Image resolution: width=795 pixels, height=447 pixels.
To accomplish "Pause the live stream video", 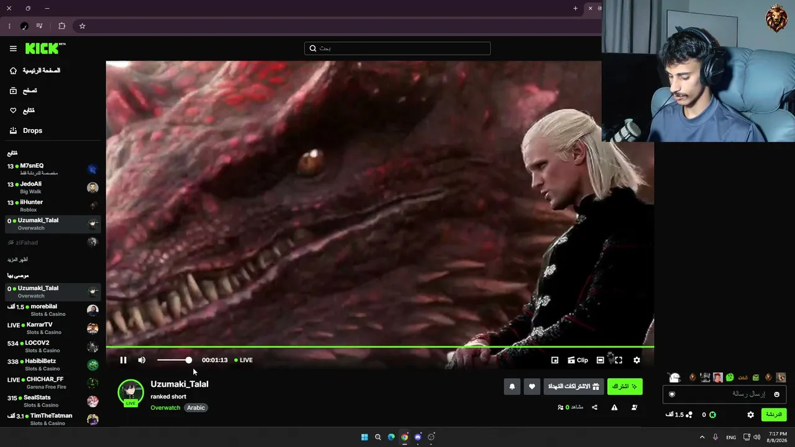I will [x=123, y=360].
